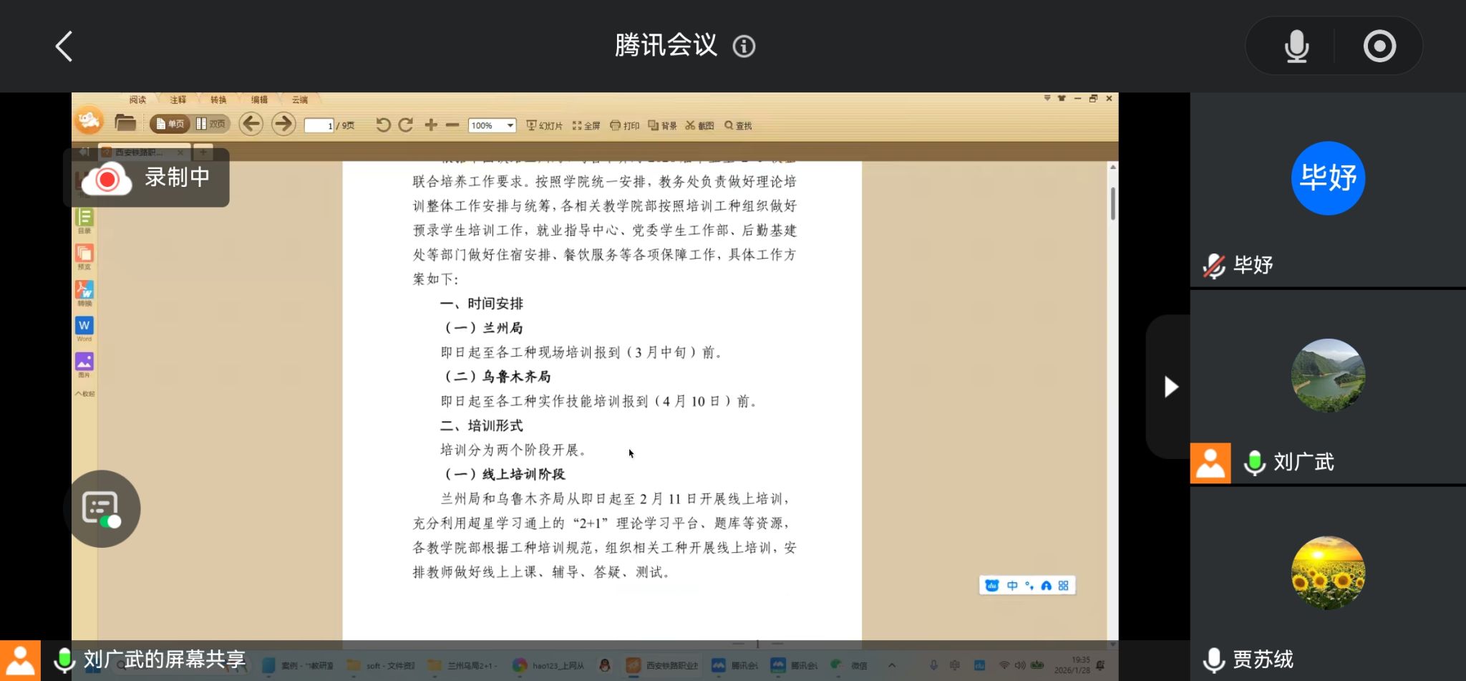Click the page number input field
This screenshot has height=681, width=1466.
click(319, 125)
